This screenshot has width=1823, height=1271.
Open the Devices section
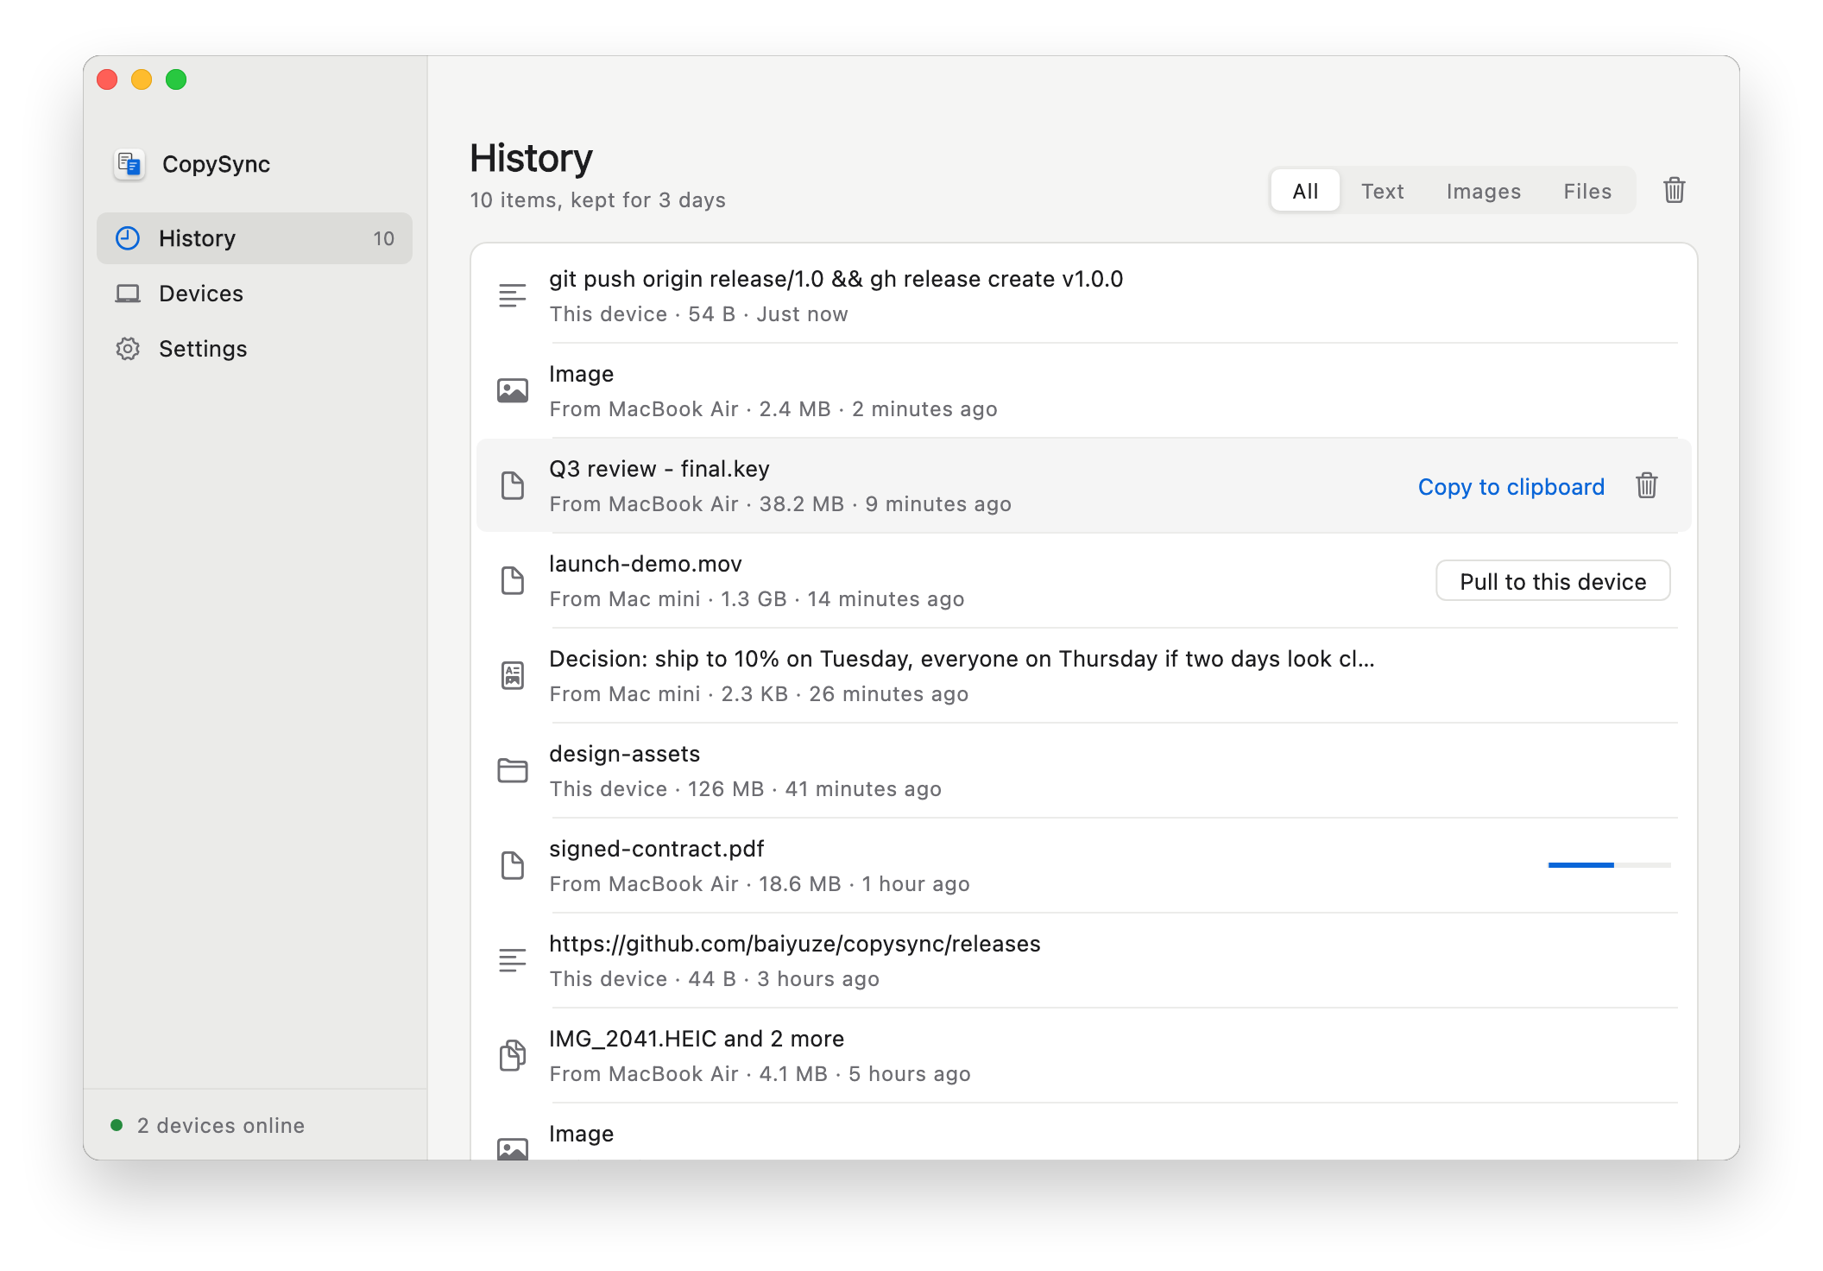tap(255, 294)
